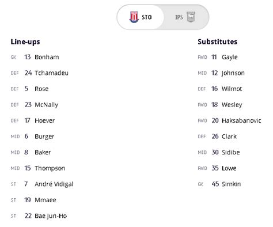Click the Substitutes heading
Viewport: 273px width, 227px height.
pyautogui.click(x=218, y=41)
